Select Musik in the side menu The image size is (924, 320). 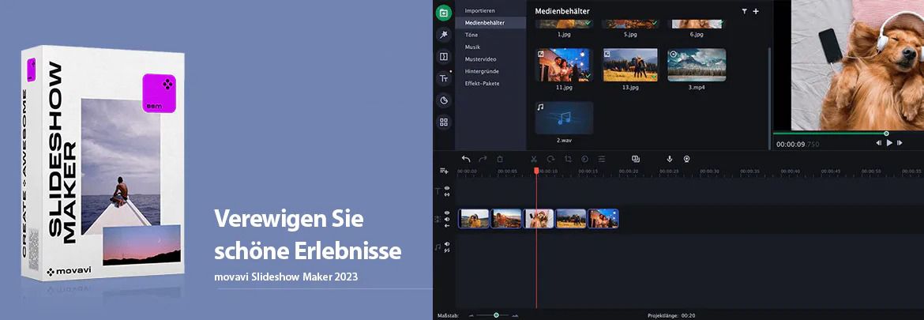click(472, 47)
